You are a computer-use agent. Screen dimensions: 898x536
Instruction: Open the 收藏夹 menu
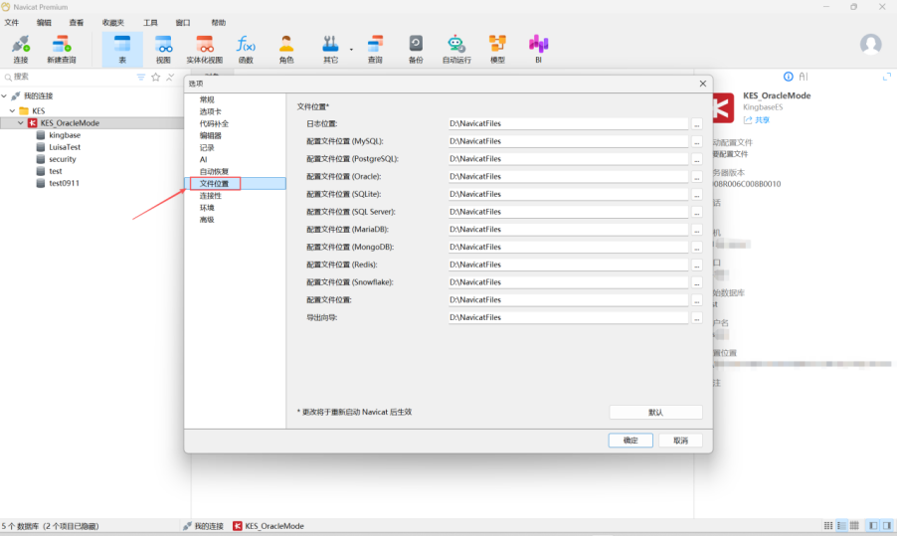pos(113,22)
